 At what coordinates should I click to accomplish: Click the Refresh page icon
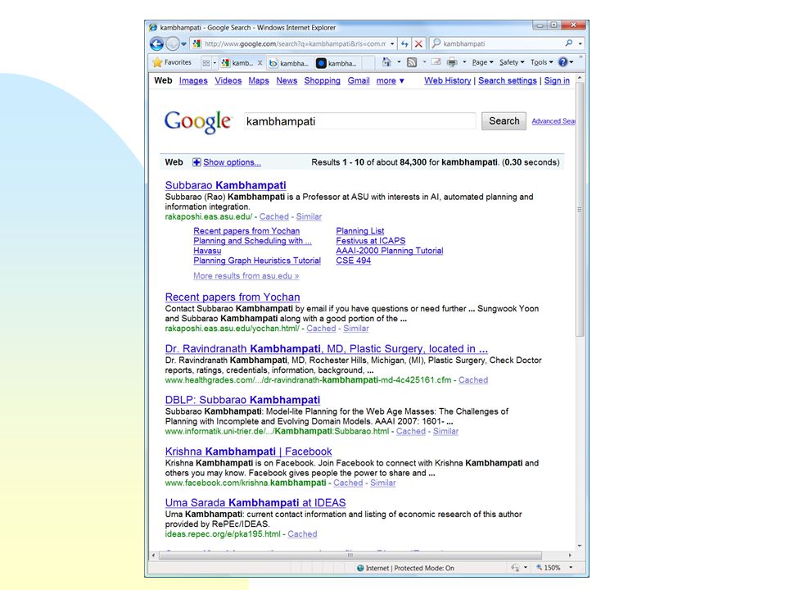(404, 43)
